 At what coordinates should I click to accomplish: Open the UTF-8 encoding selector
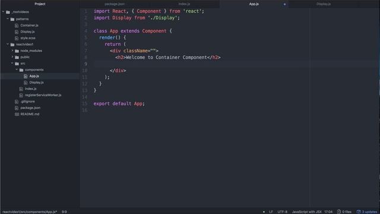[x=283, y=212]
